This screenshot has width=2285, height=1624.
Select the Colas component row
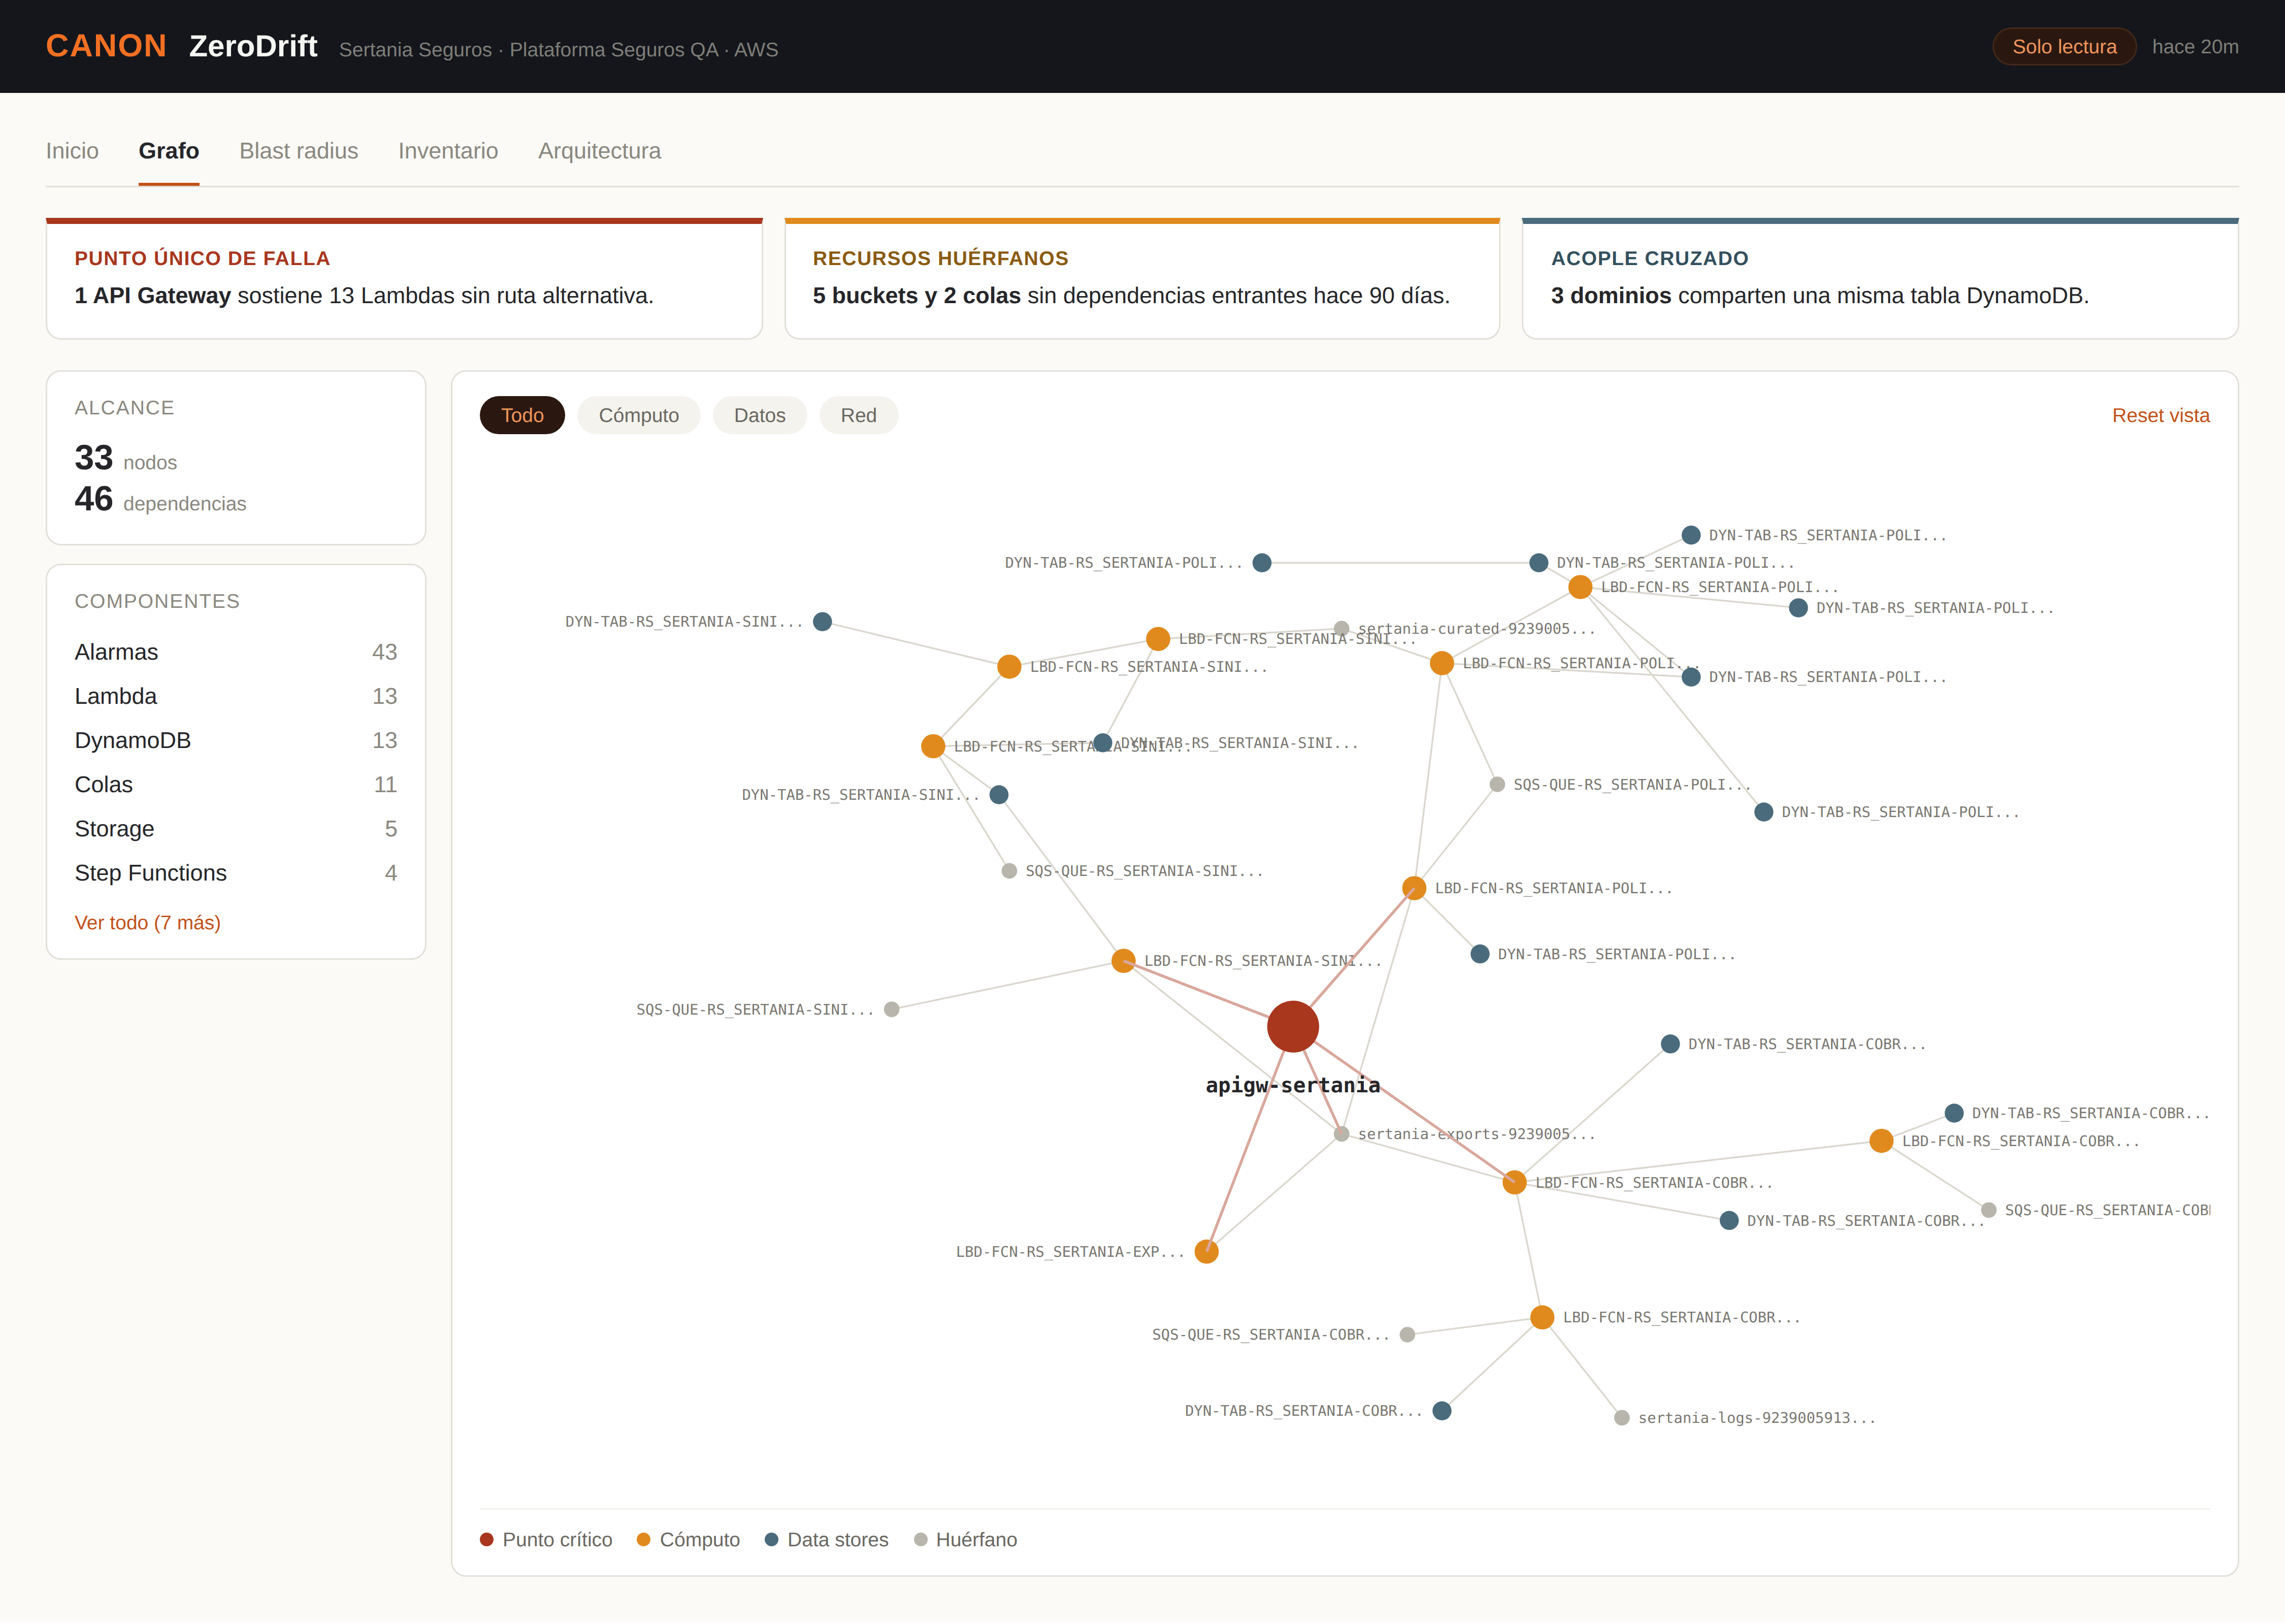[235, 784]
